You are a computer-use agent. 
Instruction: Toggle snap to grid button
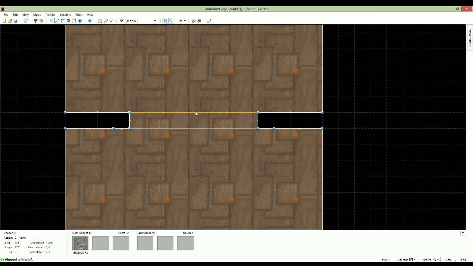(165, 21)
